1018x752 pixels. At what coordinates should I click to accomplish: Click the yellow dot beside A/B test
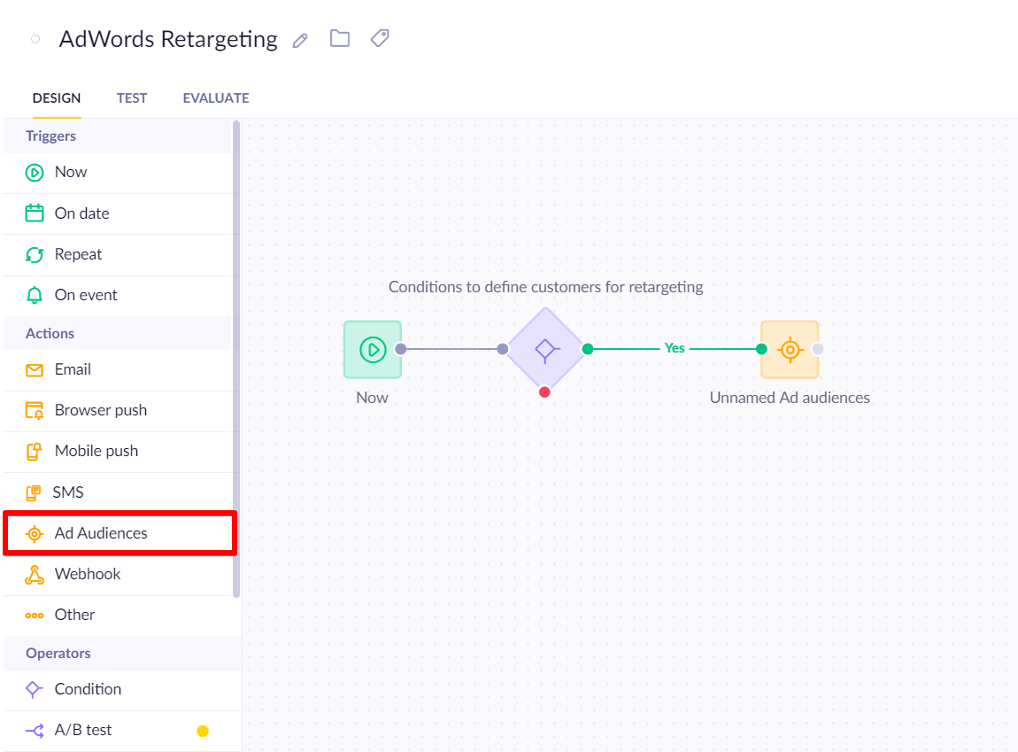click(x=203, y=732)
